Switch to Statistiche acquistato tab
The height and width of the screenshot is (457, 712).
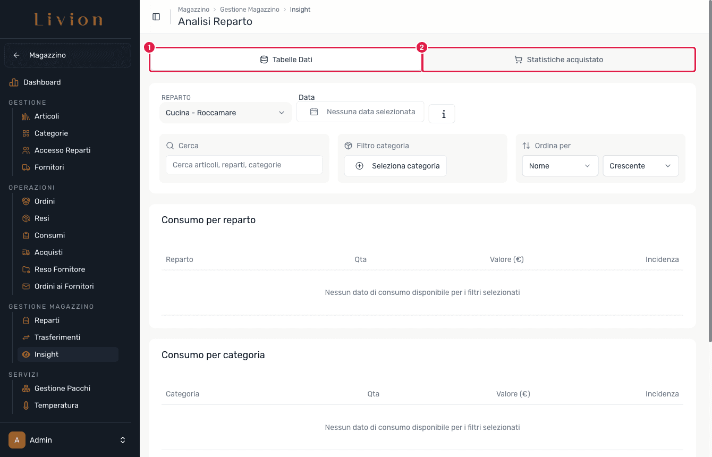point(559,60)
